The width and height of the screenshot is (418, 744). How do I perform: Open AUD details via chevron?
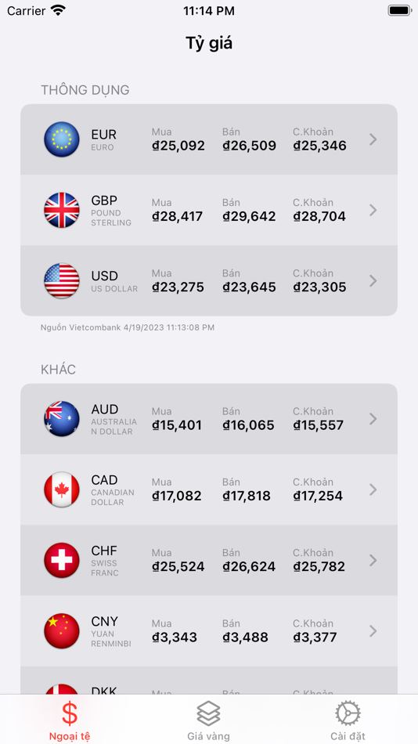pos(373,419)
